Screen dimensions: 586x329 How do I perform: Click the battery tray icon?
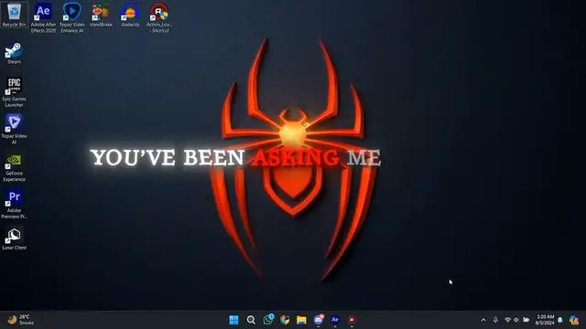526,320
